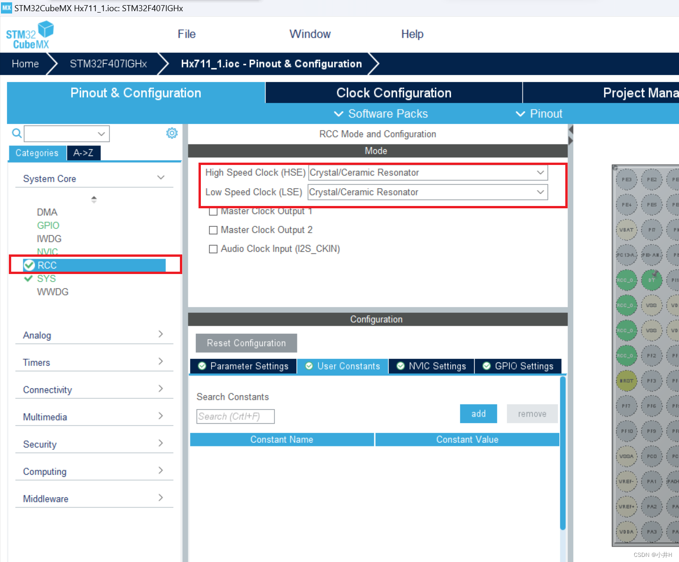This screenshot has width=679, height=562.
Task: Switch to A->Z list tab
Action: click(x=83, y=153)
